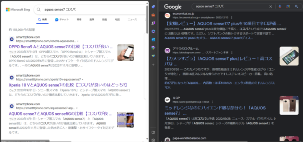Click smartttphone favicon of OPPO Reno9 result
The height and width of the screenshot is (142, 303).
pos(12,39)
